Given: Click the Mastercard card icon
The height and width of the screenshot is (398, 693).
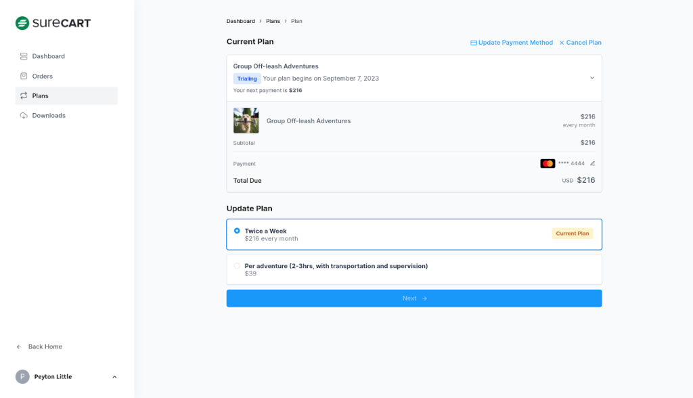Looking at the screenshot, I should 547,163.
